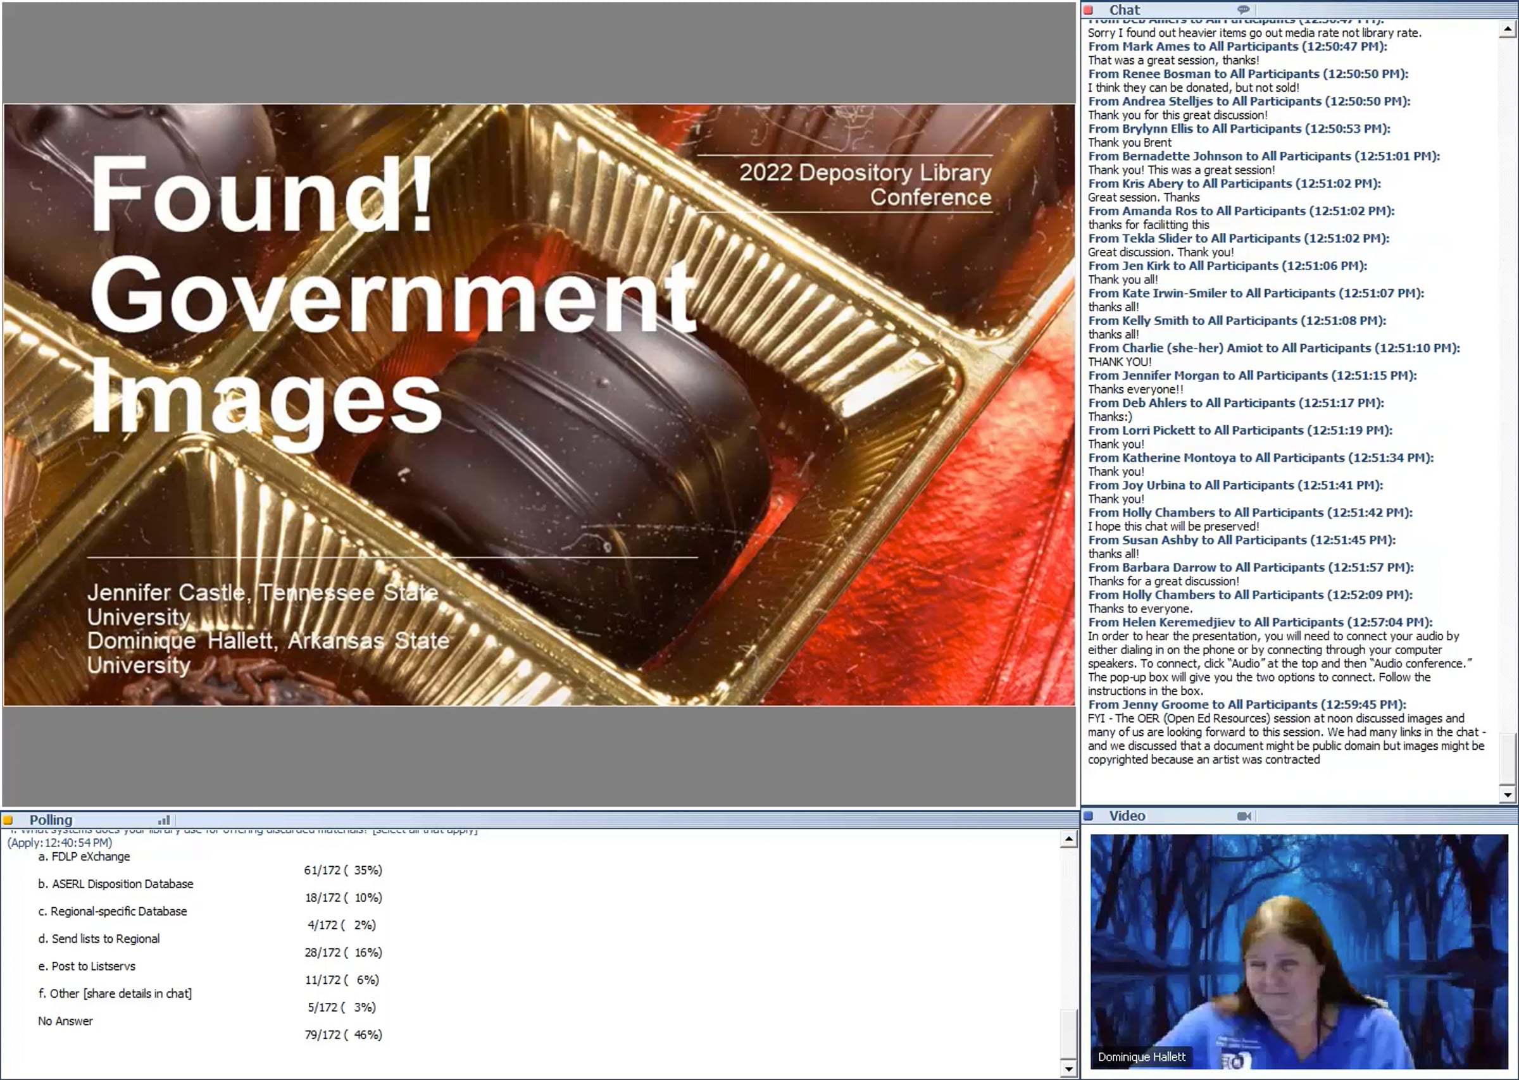Click 'From Katherine Montoya to All Participants' chat header

point(1261,457)
